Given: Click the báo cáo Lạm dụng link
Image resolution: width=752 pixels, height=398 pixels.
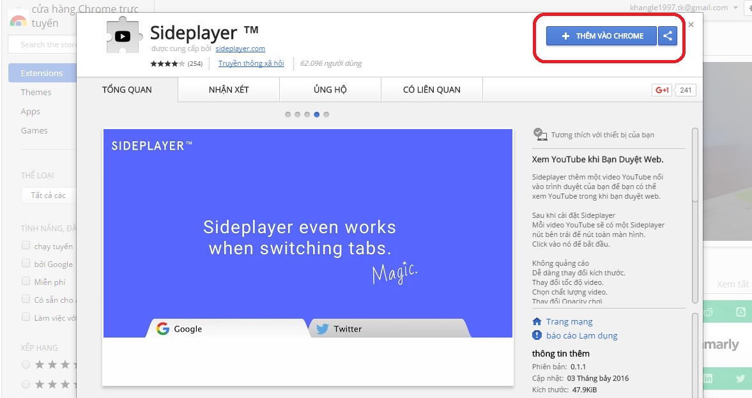Looking at the screenshot, I should 582,335.
